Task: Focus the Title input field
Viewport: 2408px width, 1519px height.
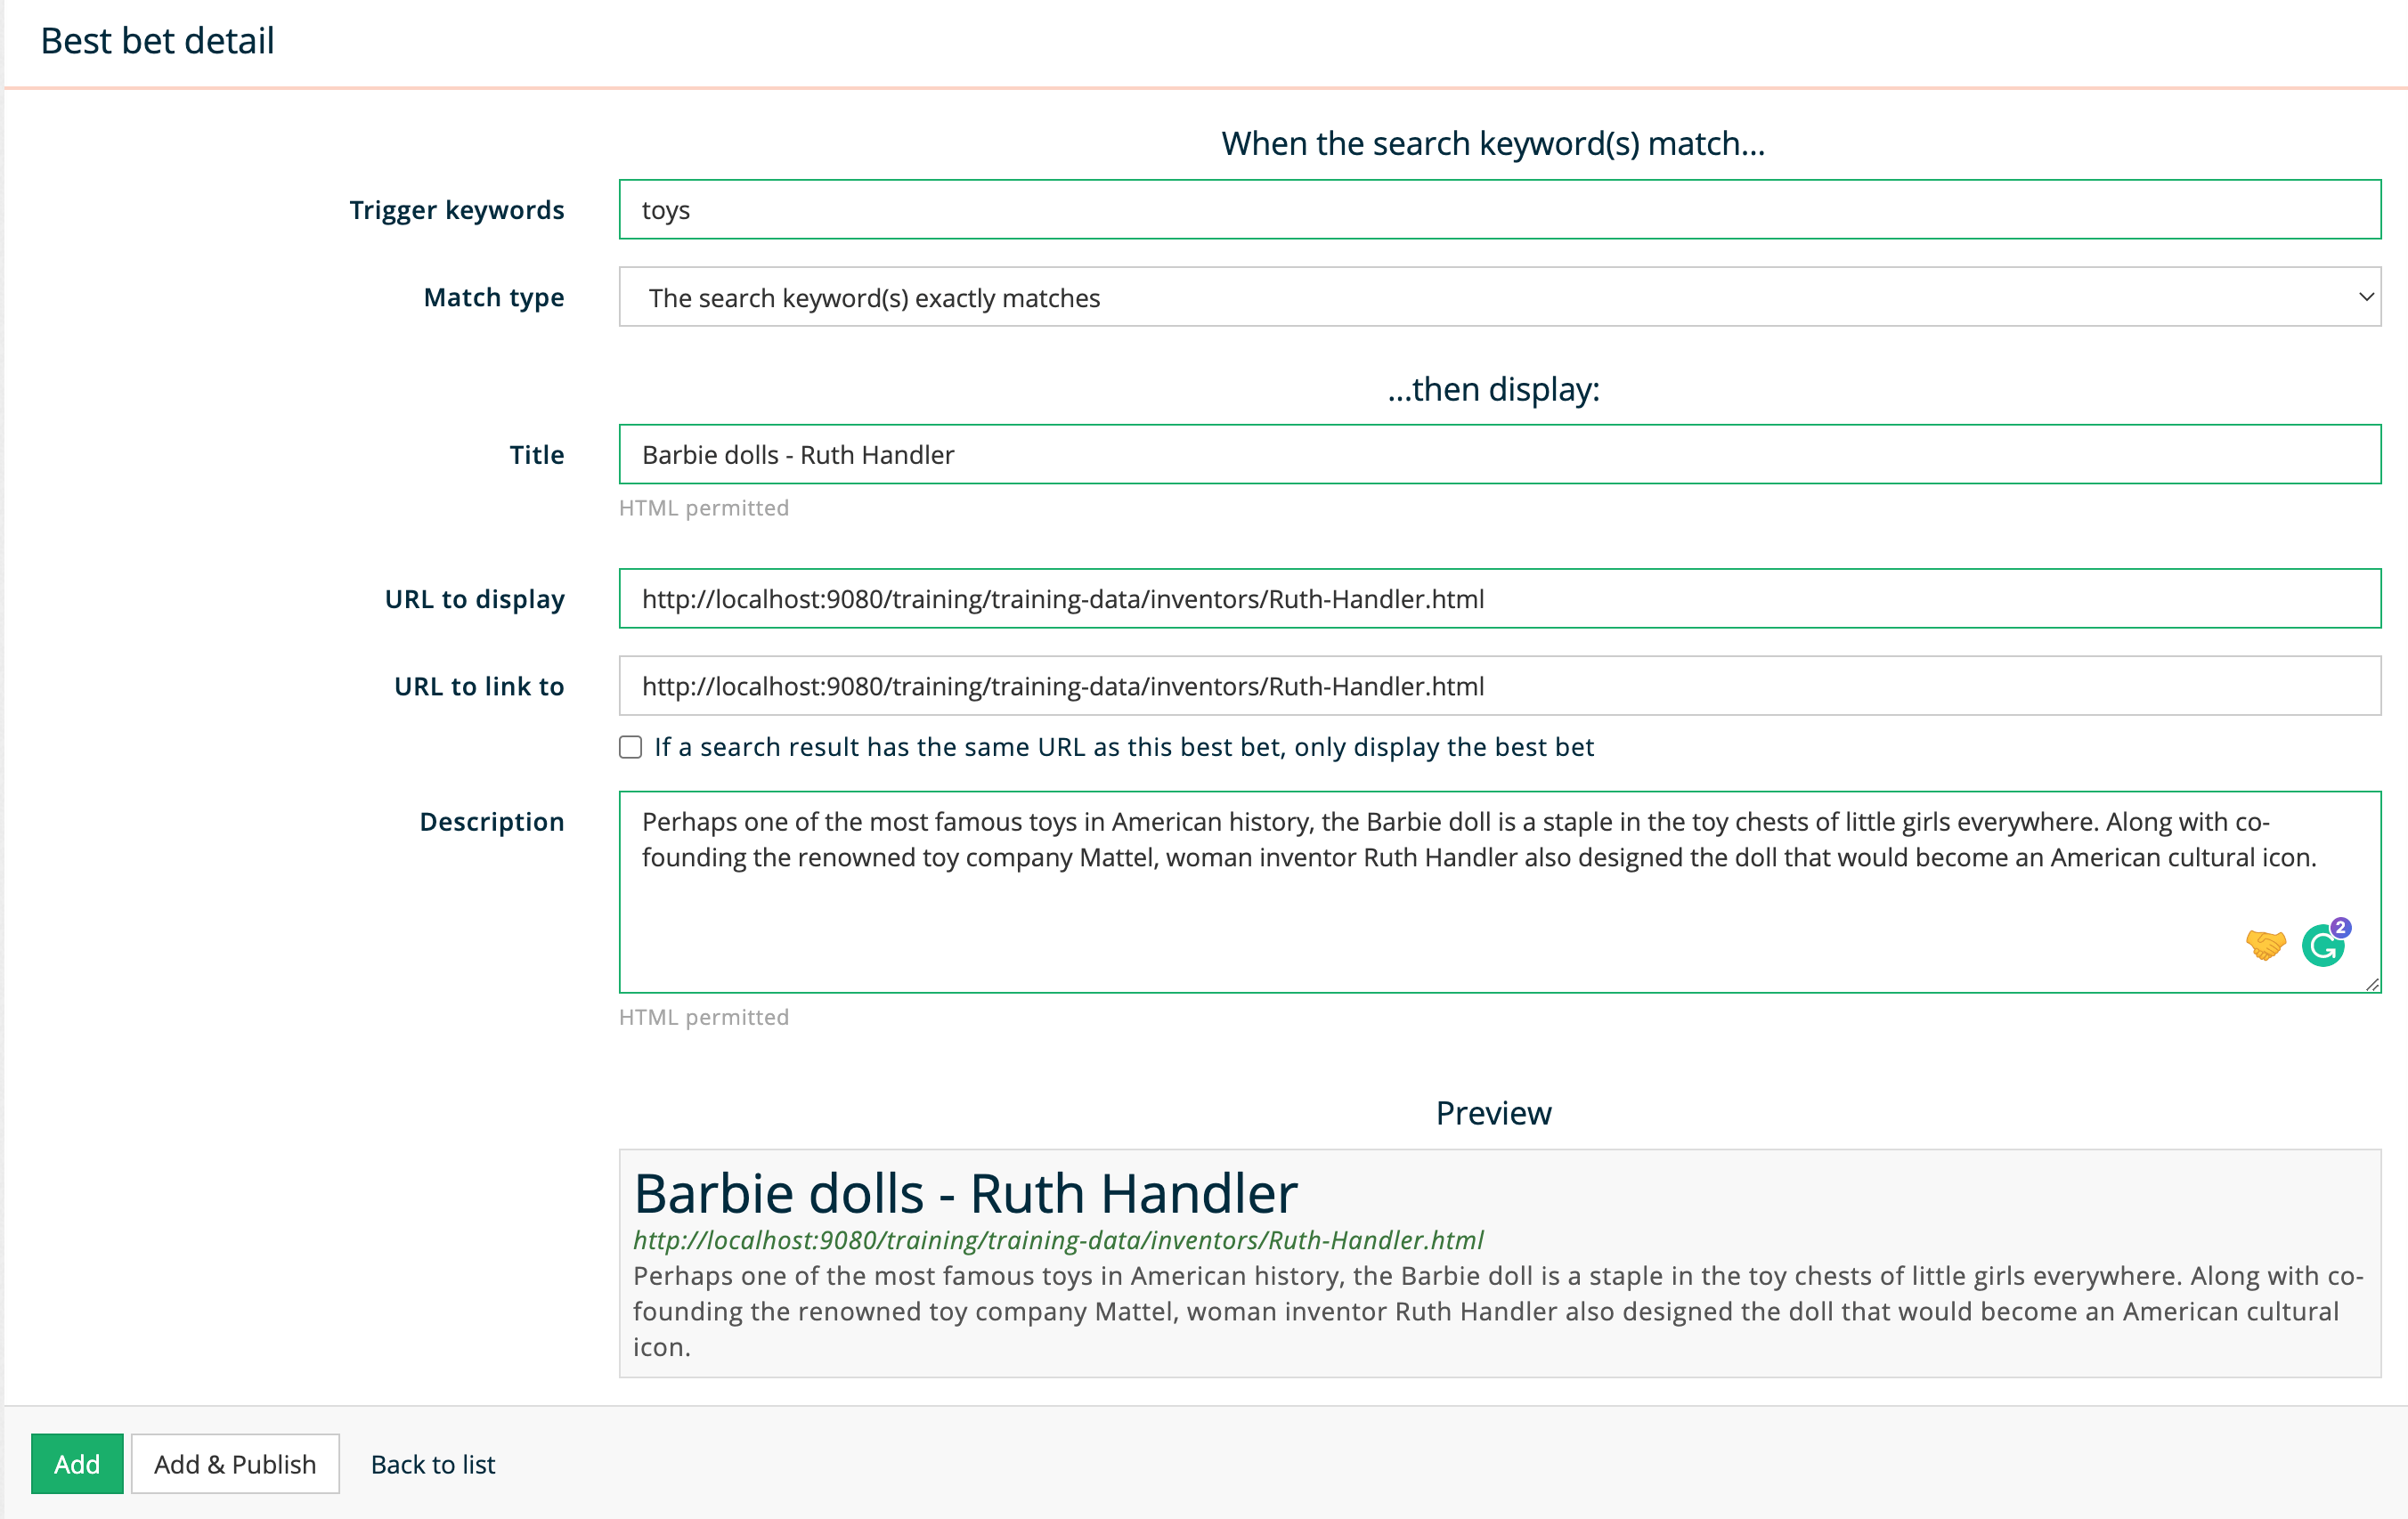Action: pos(1498,455)
